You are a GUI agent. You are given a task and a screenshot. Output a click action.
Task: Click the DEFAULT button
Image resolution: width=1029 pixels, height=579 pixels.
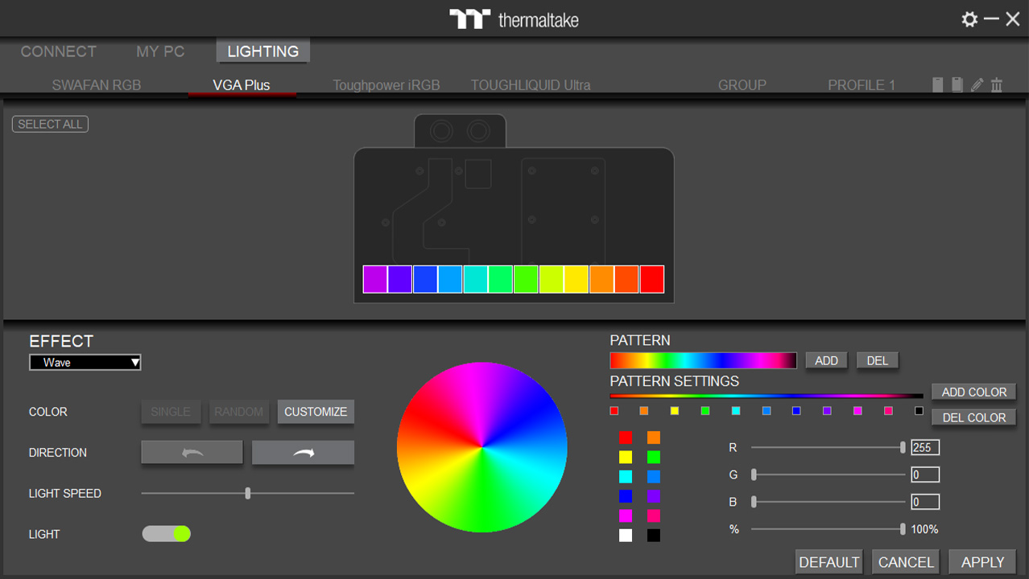coord(829,562)
